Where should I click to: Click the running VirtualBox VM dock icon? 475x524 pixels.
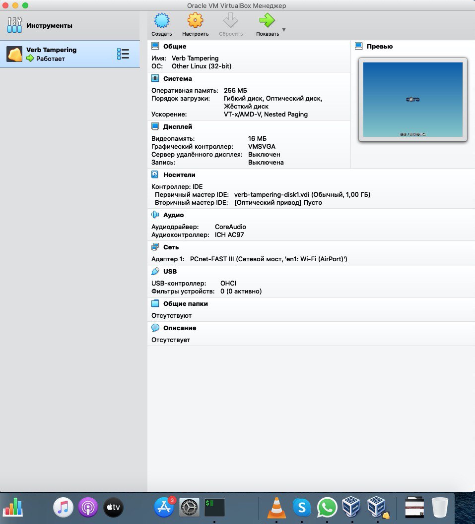point(377,507)
